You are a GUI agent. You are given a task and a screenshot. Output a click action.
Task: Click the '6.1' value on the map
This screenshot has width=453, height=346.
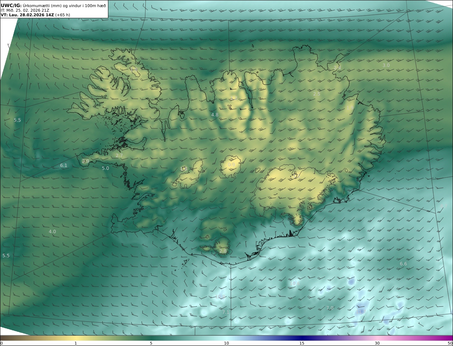point(64,166)
